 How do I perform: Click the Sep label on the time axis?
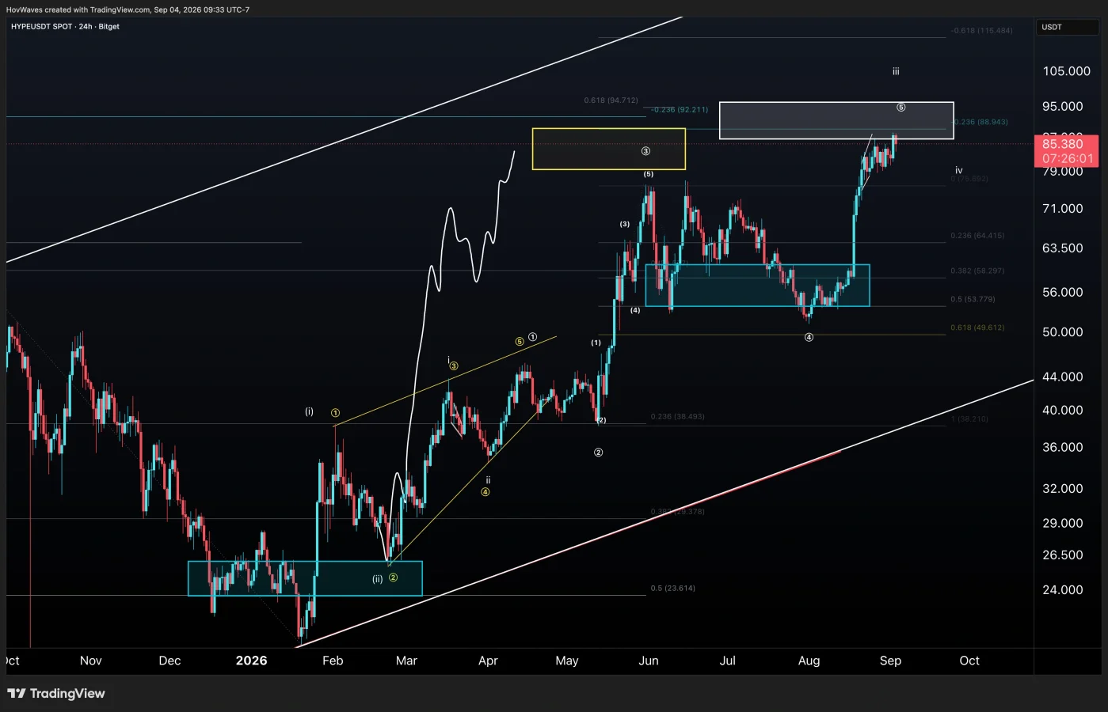(x=890, y=661)
